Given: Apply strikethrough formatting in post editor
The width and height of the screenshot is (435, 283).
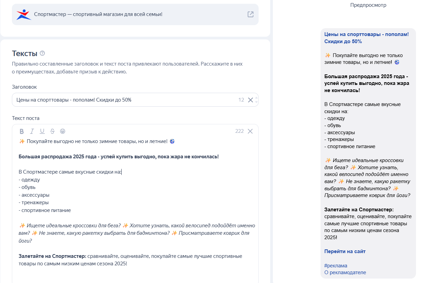Looking at the screenshot, I should (x=52, y=131).
